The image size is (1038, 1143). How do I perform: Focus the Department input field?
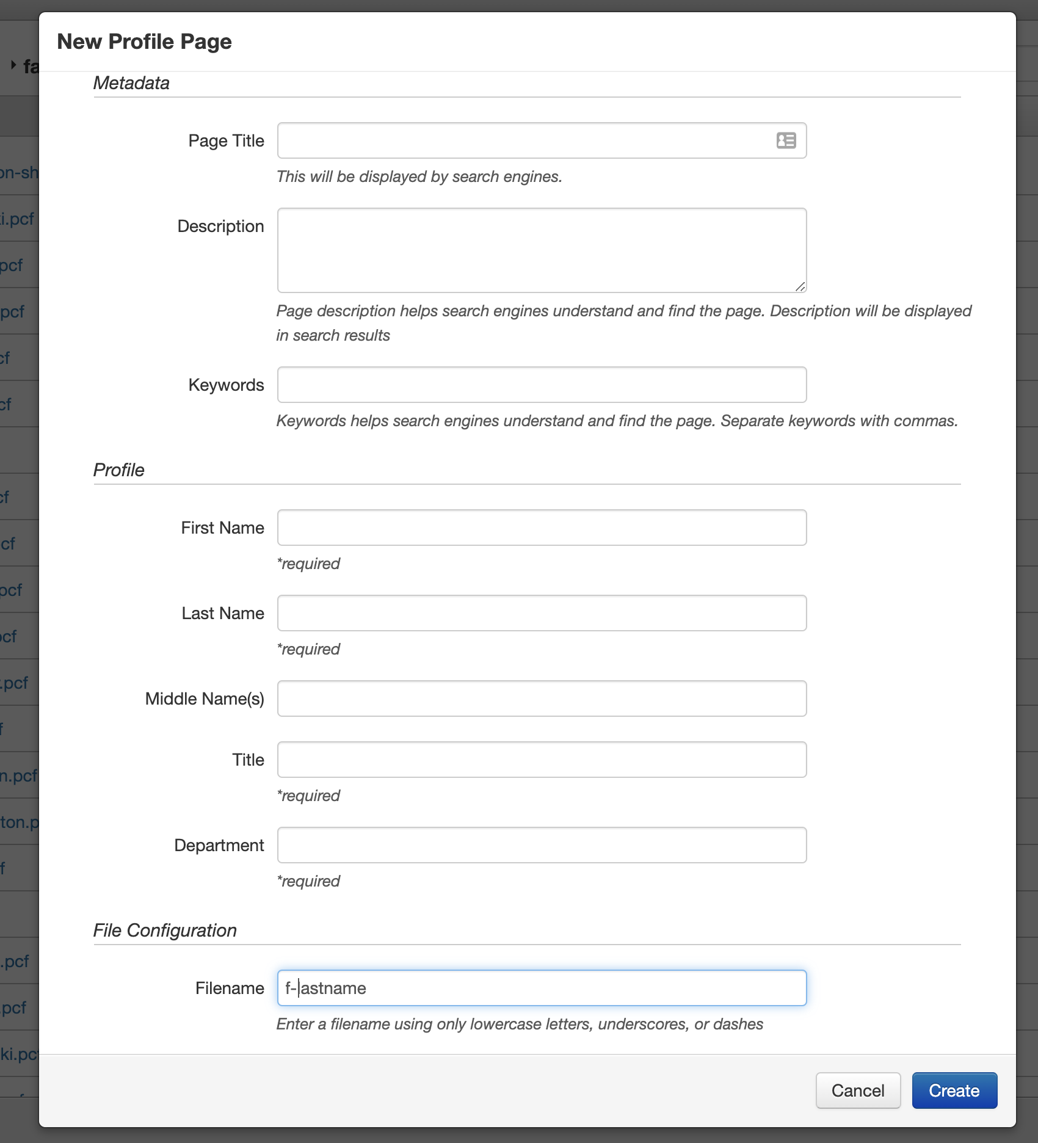[542, 845]
